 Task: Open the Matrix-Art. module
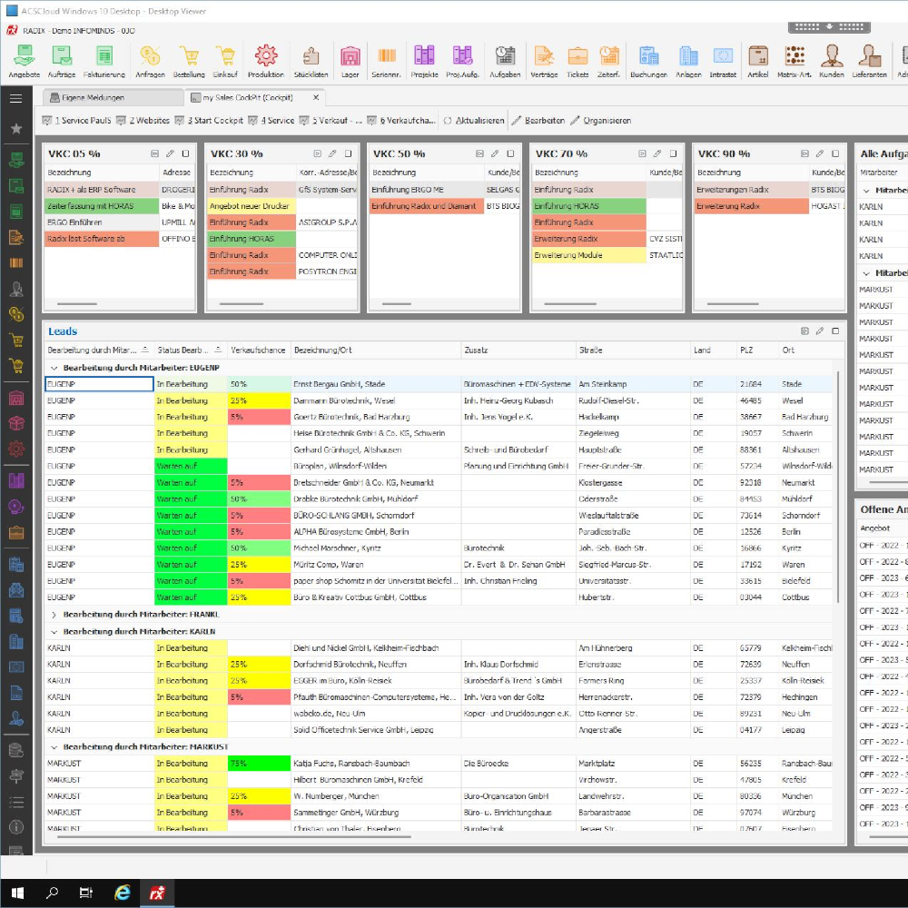click(794, 62)
